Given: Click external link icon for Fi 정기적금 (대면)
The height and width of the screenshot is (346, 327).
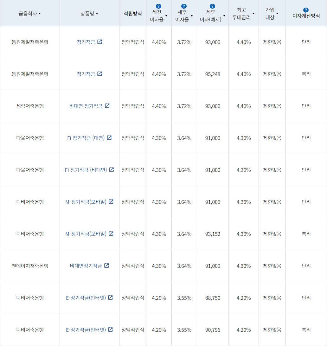Looking at the screenshot, I should [x=109, y=138].
